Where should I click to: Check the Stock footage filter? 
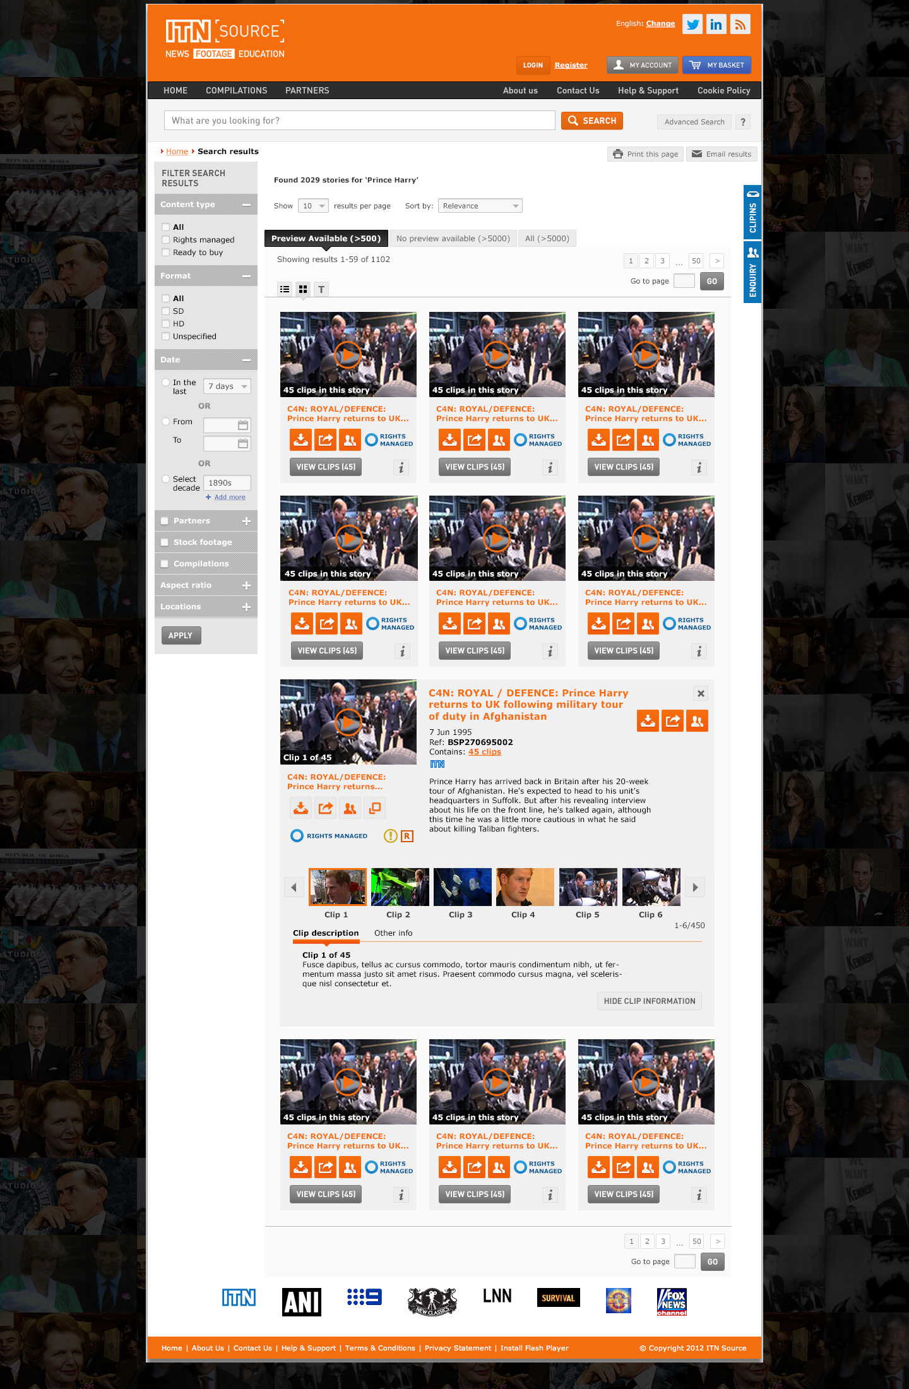pyautogui.click(x=165, y=542)
